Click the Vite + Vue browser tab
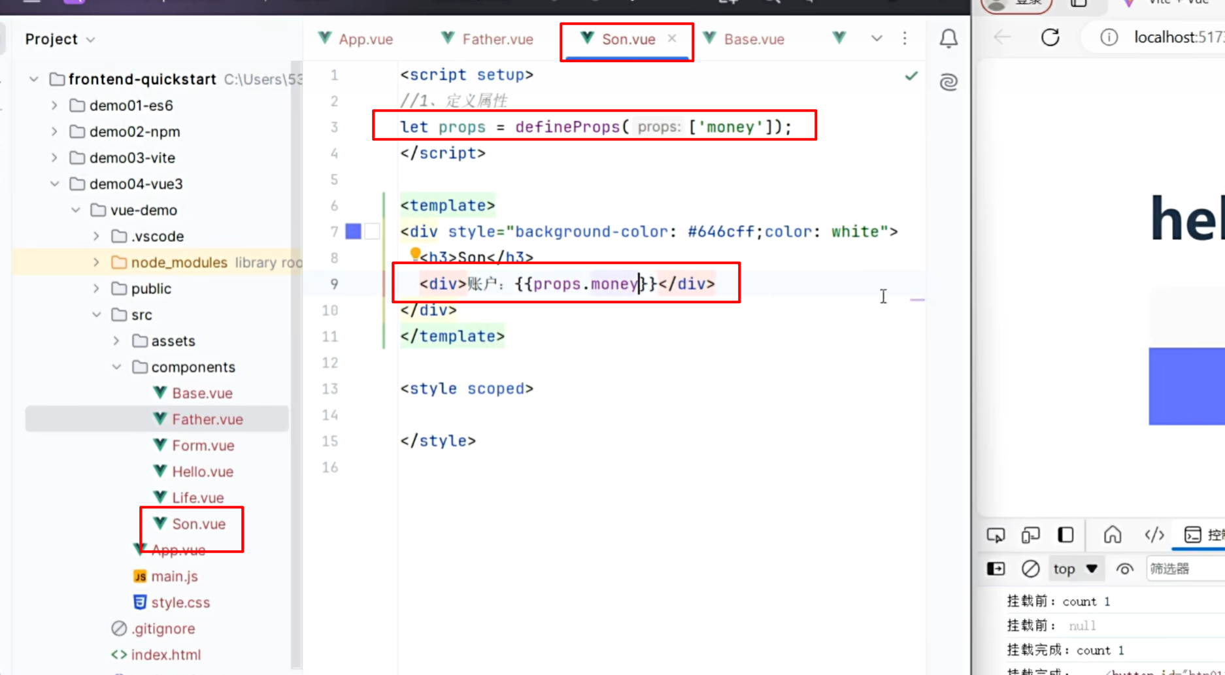1225x675 pixels. [1170, 3]
